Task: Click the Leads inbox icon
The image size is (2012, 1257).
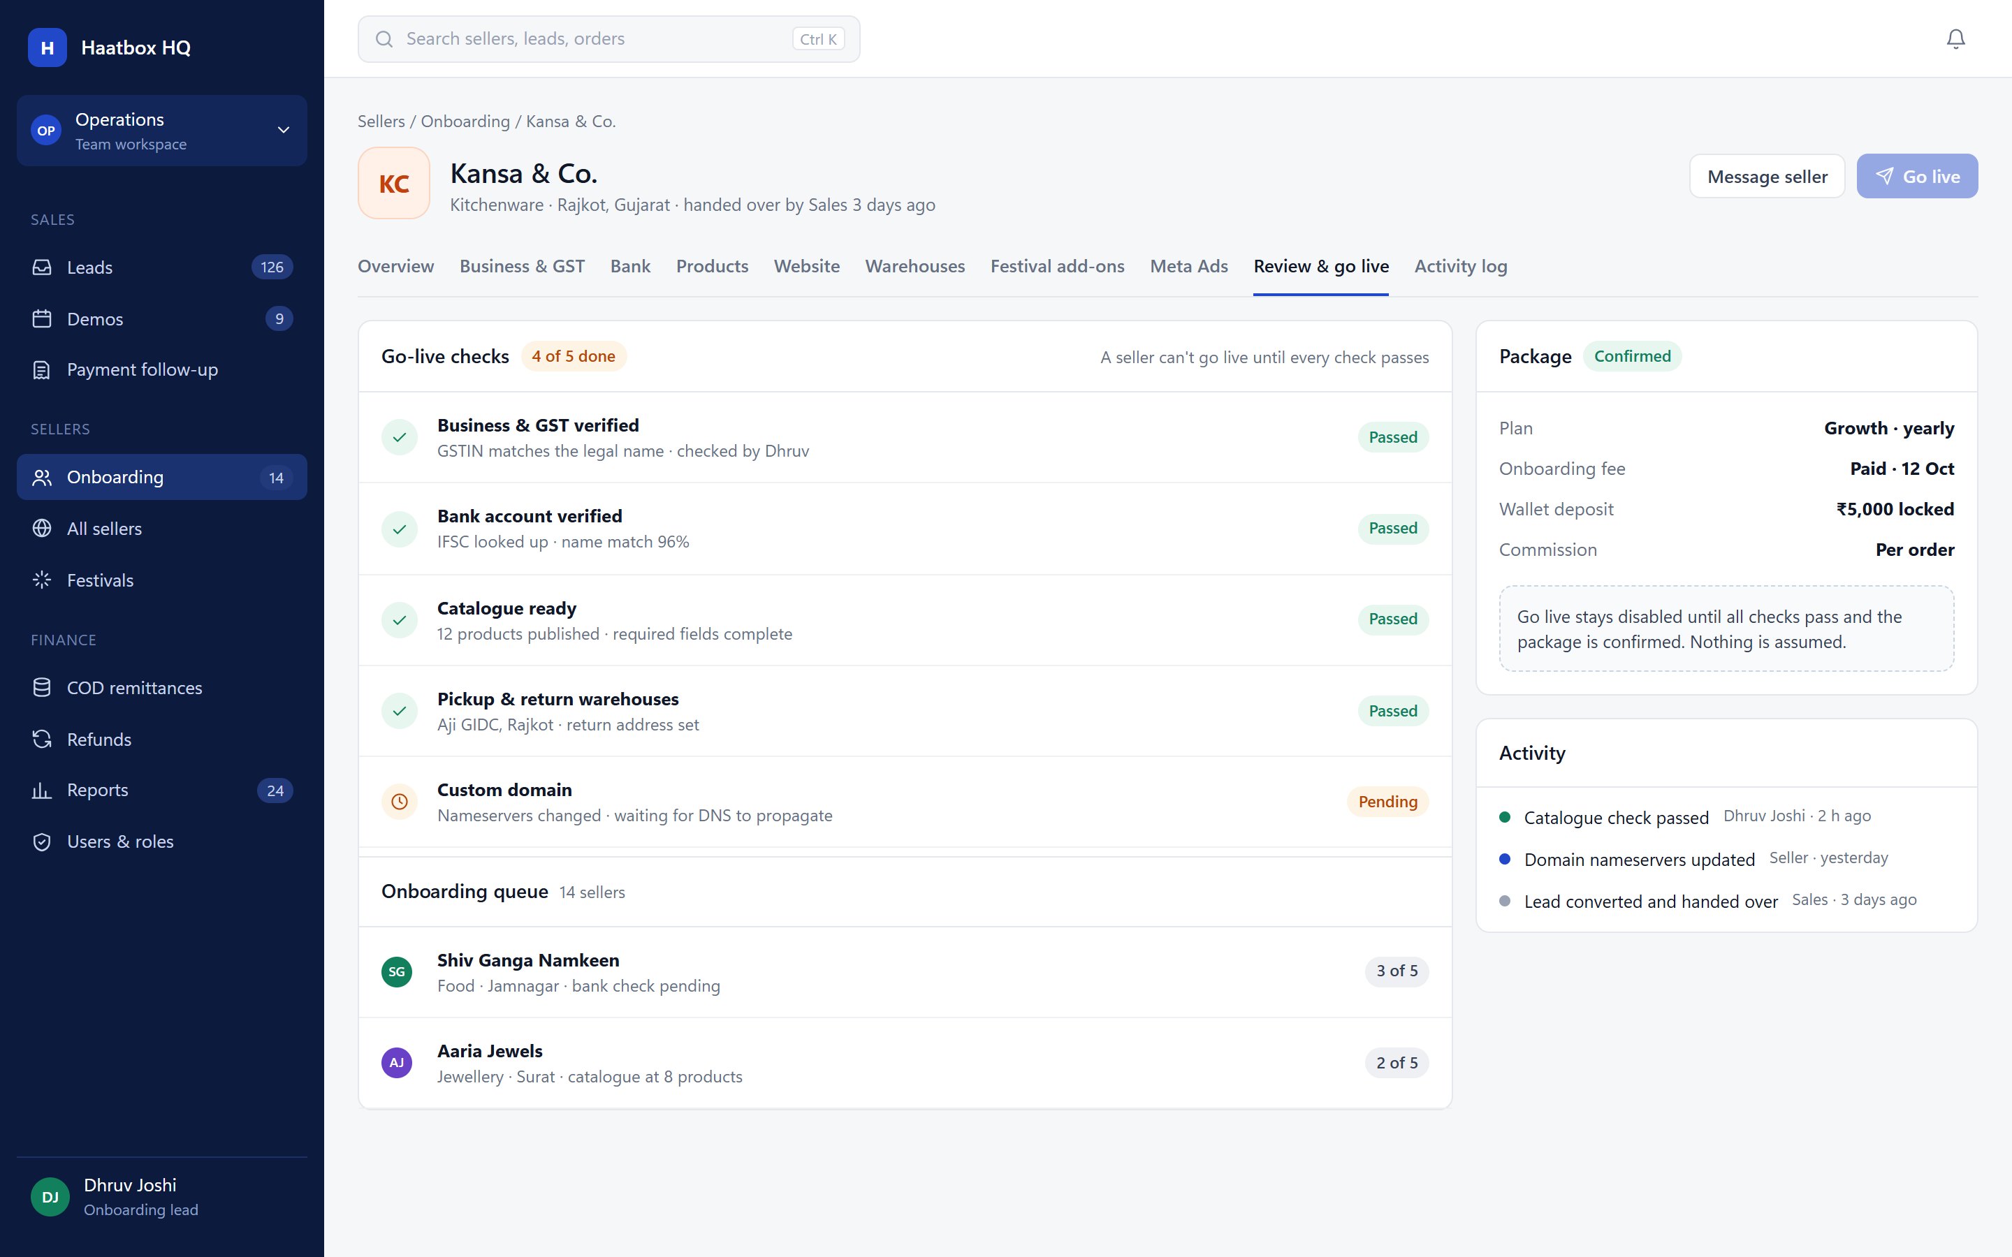Action: [x=42, y=267]
